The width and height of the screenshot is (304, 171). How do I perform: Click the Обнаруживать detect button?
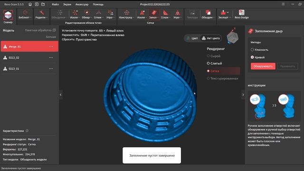click(x=263, y=66)
